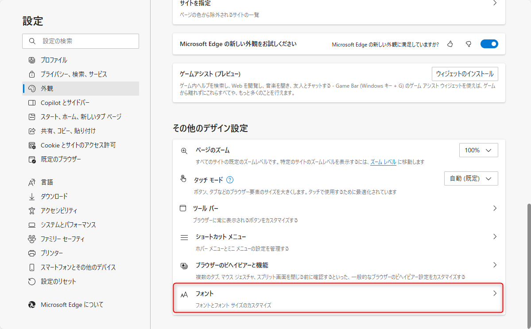This screenshot has width=531, height=329.
Task: Open 既定のブラウザー settings
Action: [81, 159]
